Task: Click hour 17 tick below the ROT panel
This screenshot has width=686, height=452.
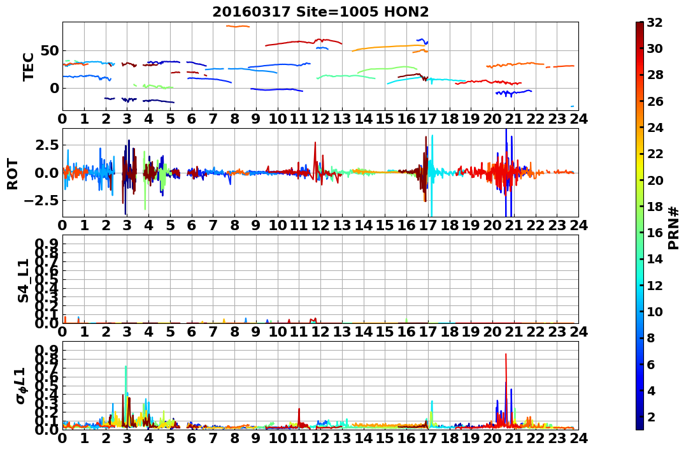Action: 428,225
